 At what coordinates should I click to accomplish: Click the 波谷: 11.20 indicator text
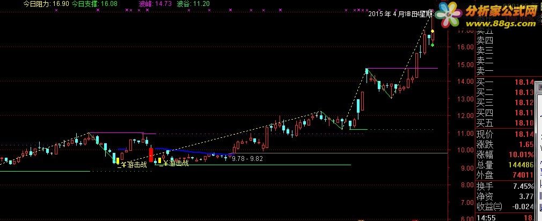click(193, 4)
